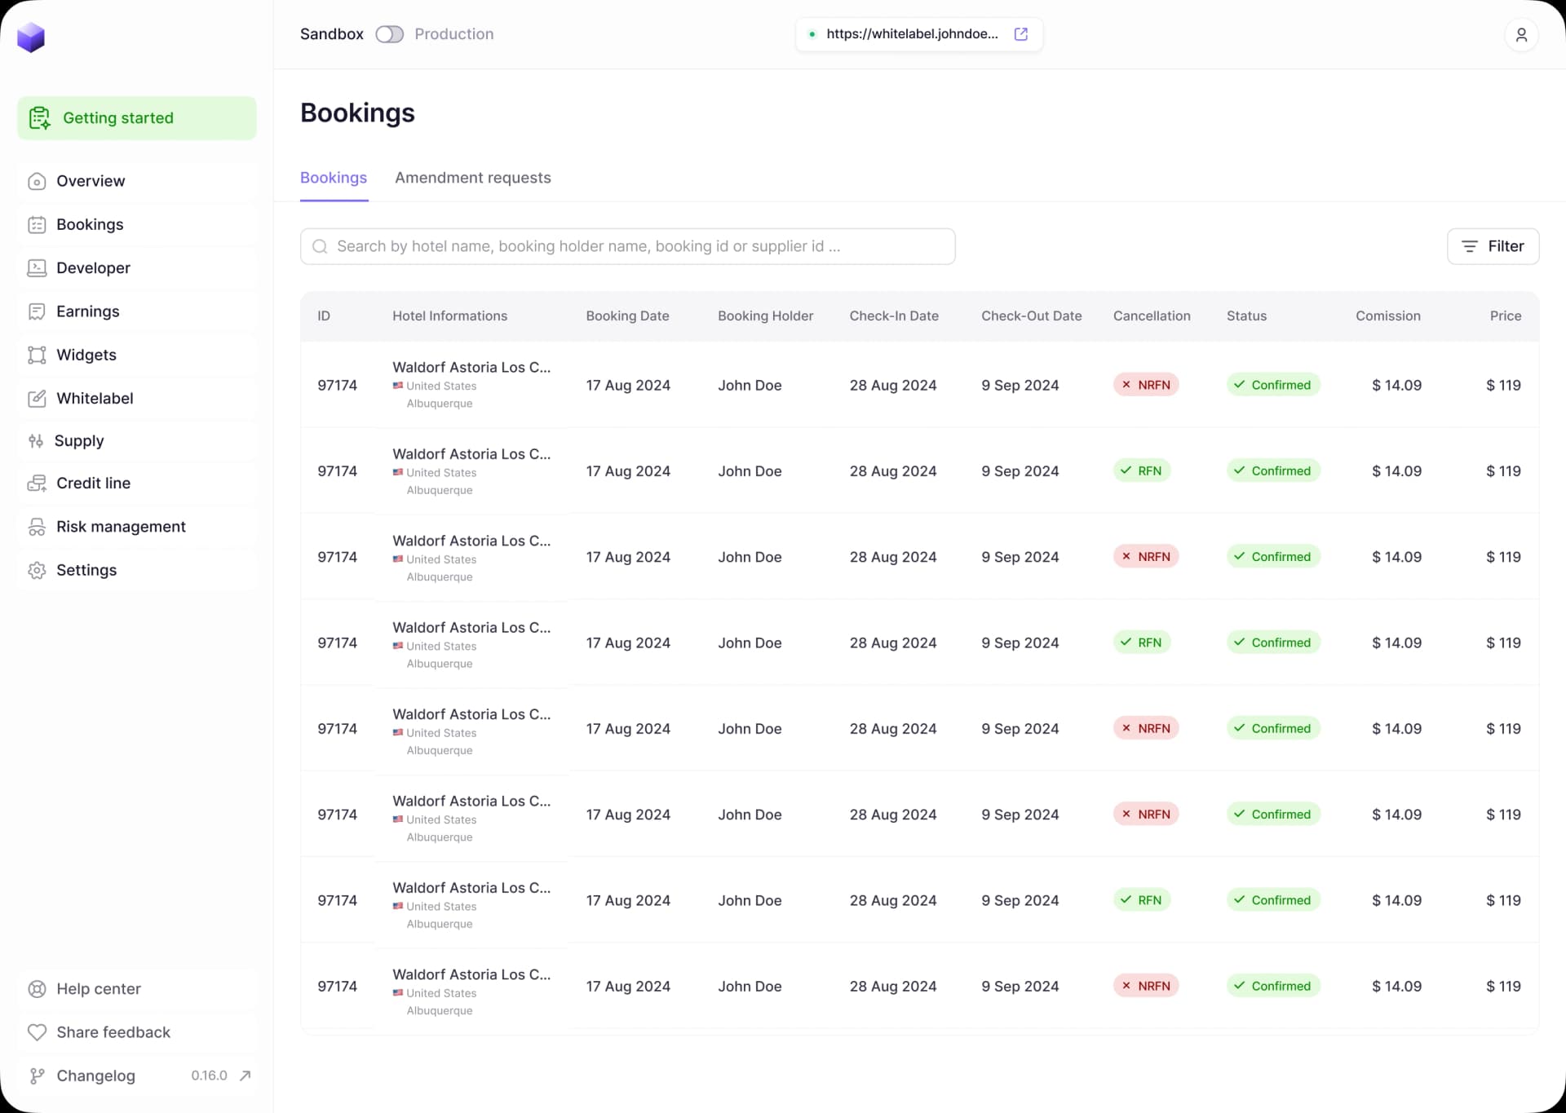This screenshot has height=1113, width=1566.
Task: Switch to the Amendment requests tab
Action: click(473, 177)
